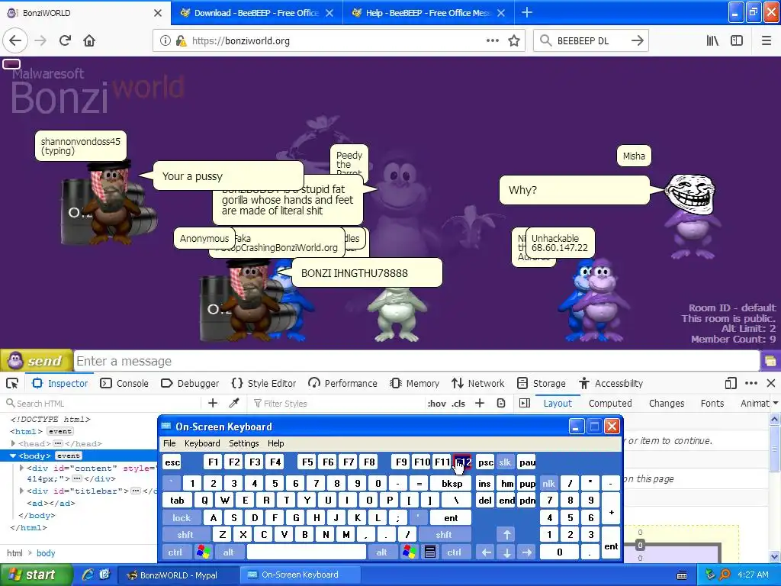Image resolution: width=781 pixels, height=586 pixels.
Task: Switch to the Console tab
Action: tap(124, 383)
